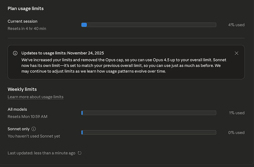Viewport: 254px width, 167px height.
Task: Click the Sonnet only label text
Action: [18, 129]
